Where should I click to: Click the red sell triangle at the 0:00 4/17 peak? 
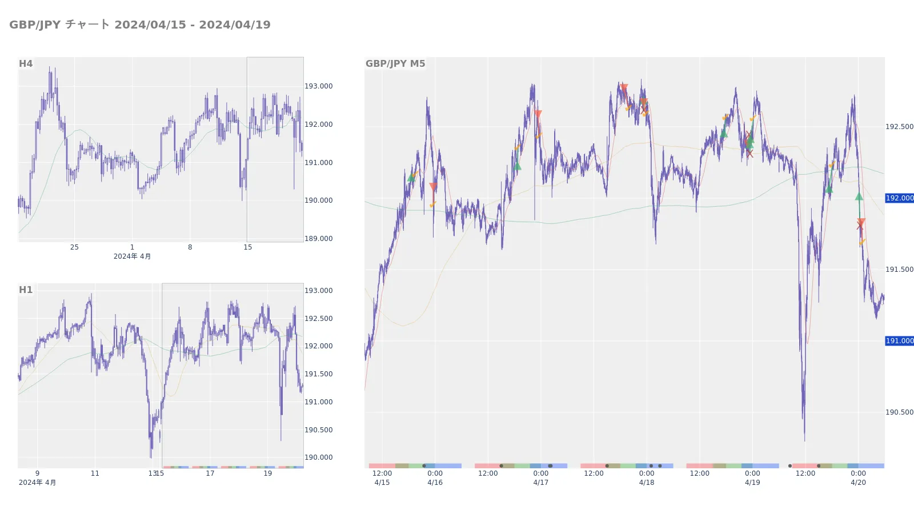click(538, 114)
